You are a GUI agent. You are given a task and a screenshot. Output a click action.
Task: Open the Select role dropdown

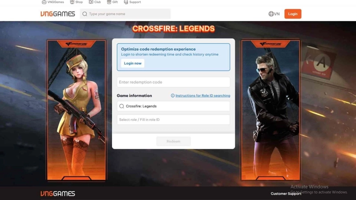coord(173,119)
